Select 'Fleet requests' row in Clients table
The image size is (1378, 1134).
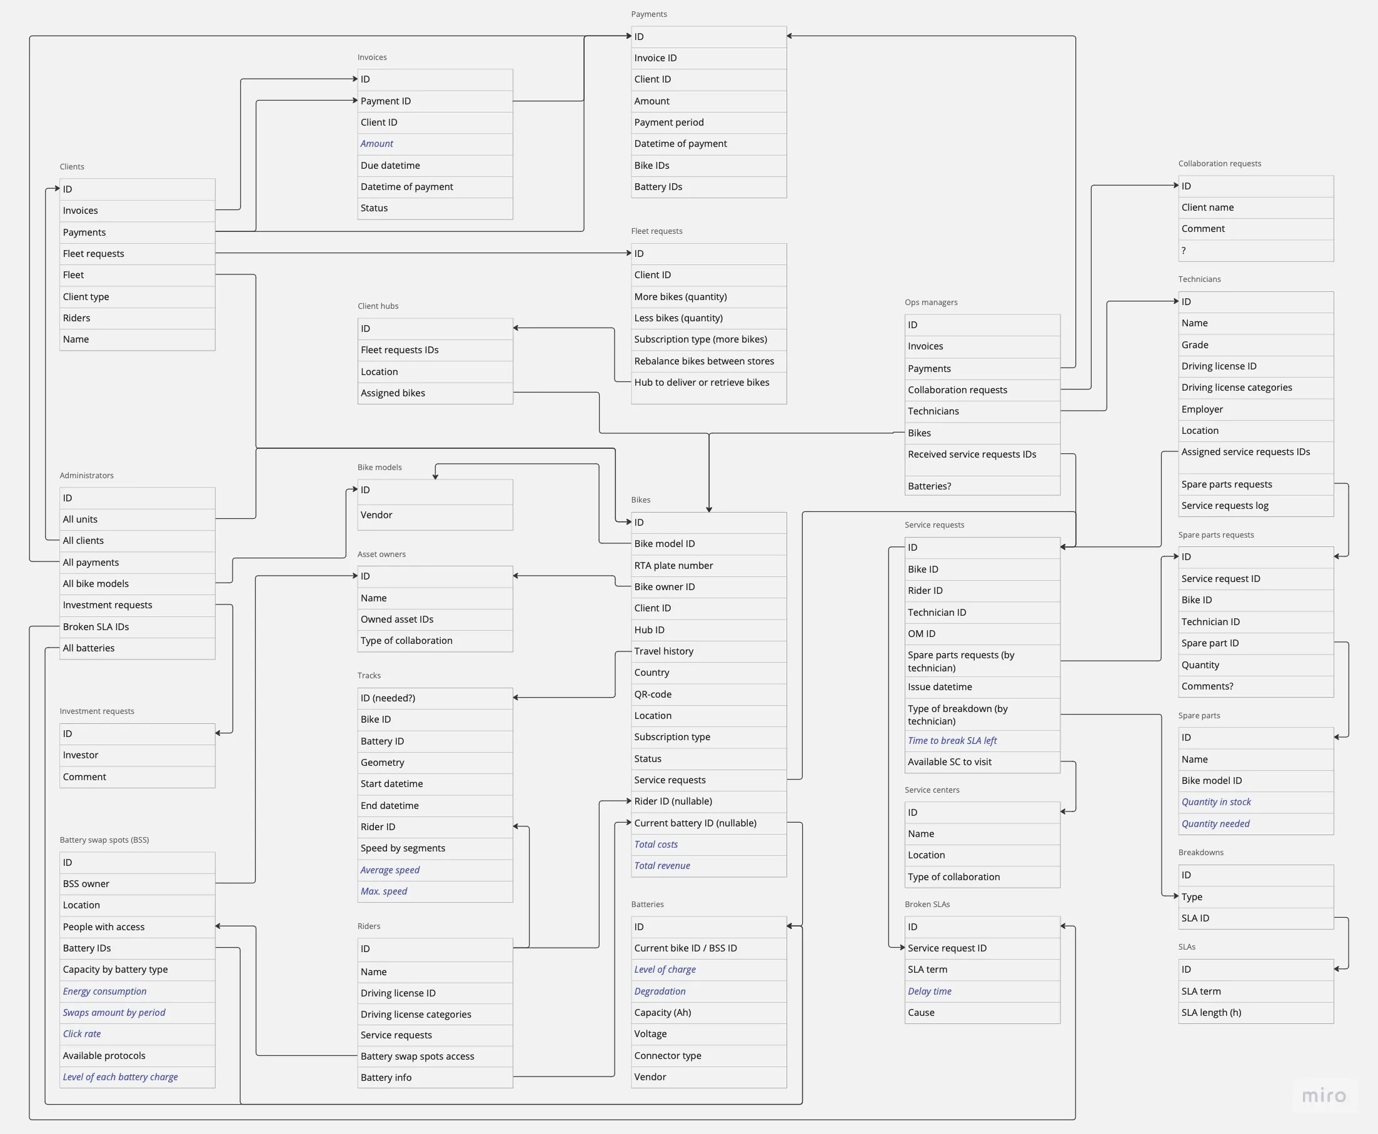93,253
